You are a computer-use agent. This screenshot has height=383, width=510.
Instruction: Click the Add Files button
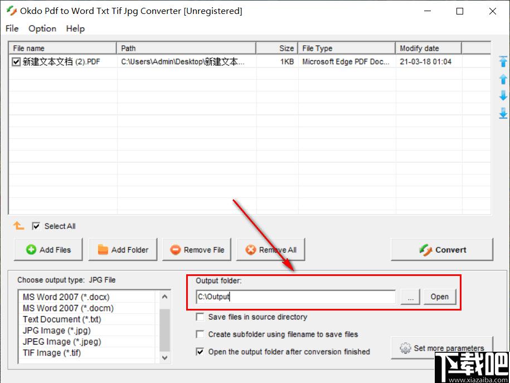(48, 250)
